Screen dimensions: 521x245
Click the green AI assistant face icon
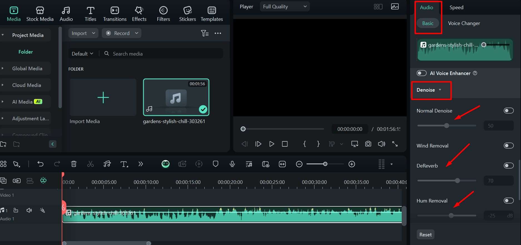[165, 164]
